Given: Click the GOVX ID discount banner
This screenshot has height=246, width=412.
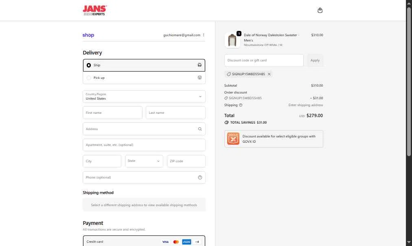Looking at the screenshot, I should click(274, 139).
